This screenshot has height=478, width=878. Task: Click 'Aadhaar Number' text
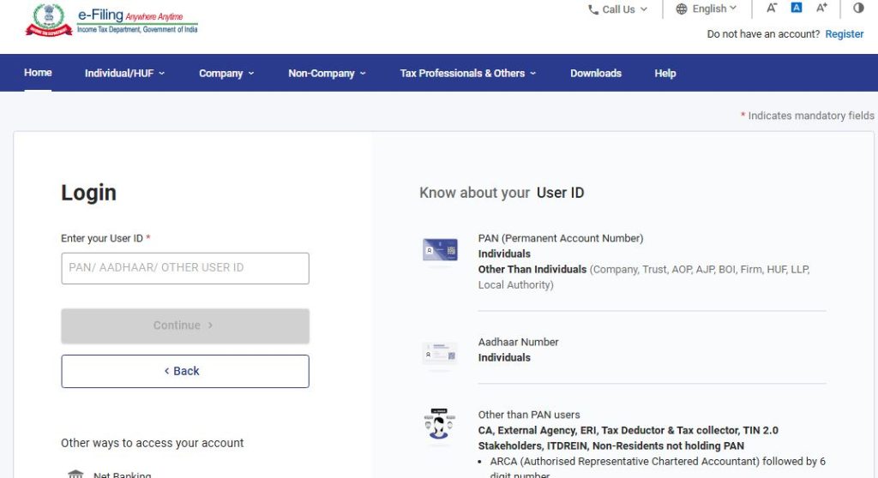click(x=518, y=342)
